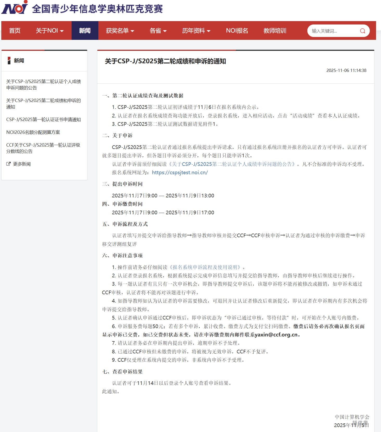Click the sidebar heading 新闻
Screen dimensions: 381x432
tap(19, 61)
